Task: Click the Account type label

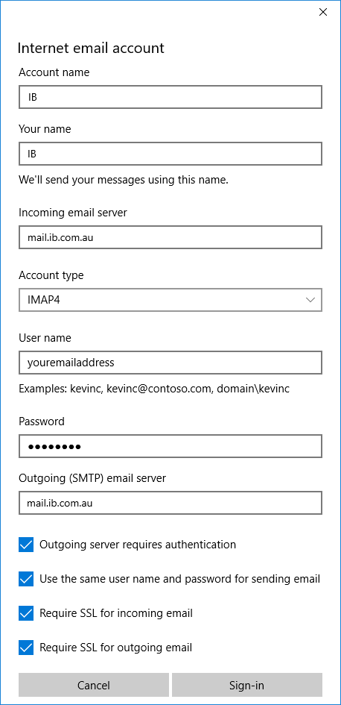Action: (x=51, y=275)
